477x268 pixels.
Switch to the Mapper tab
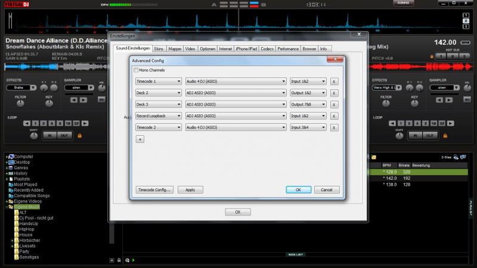tap(175, 49)
